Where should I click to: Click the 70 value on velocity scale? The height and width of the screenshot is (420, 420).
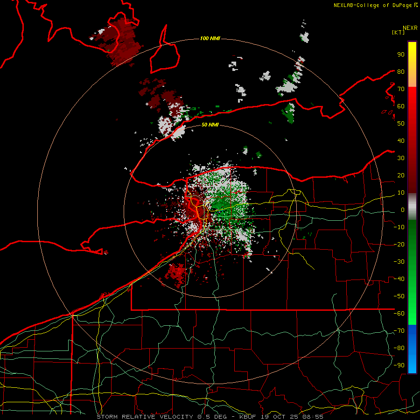401,89
